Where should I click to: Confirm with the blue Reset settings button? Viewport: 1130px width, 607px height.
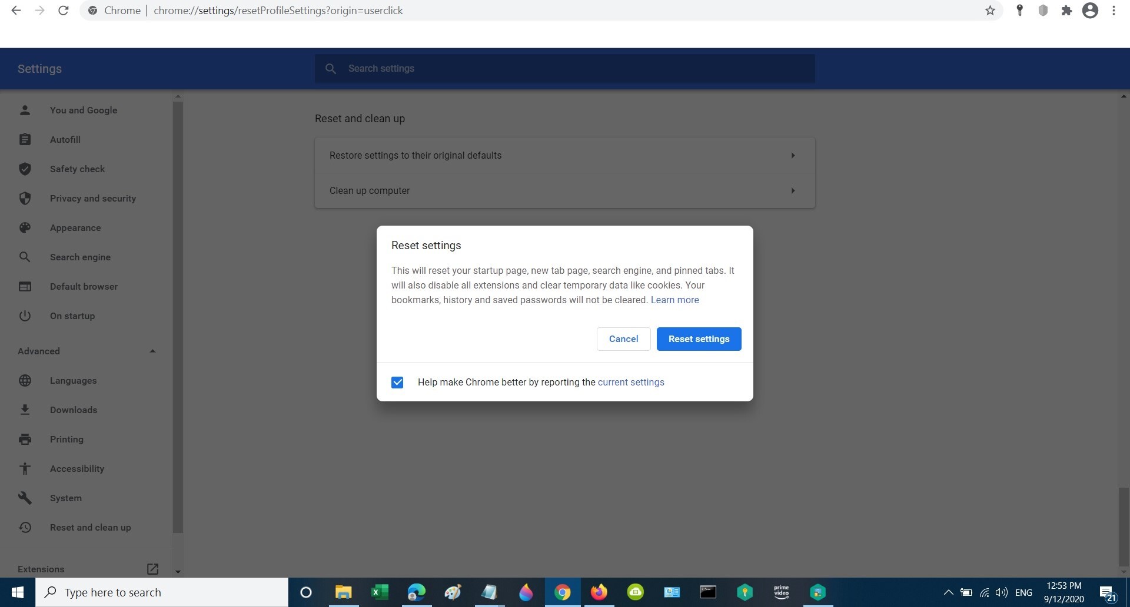[699, 339]
